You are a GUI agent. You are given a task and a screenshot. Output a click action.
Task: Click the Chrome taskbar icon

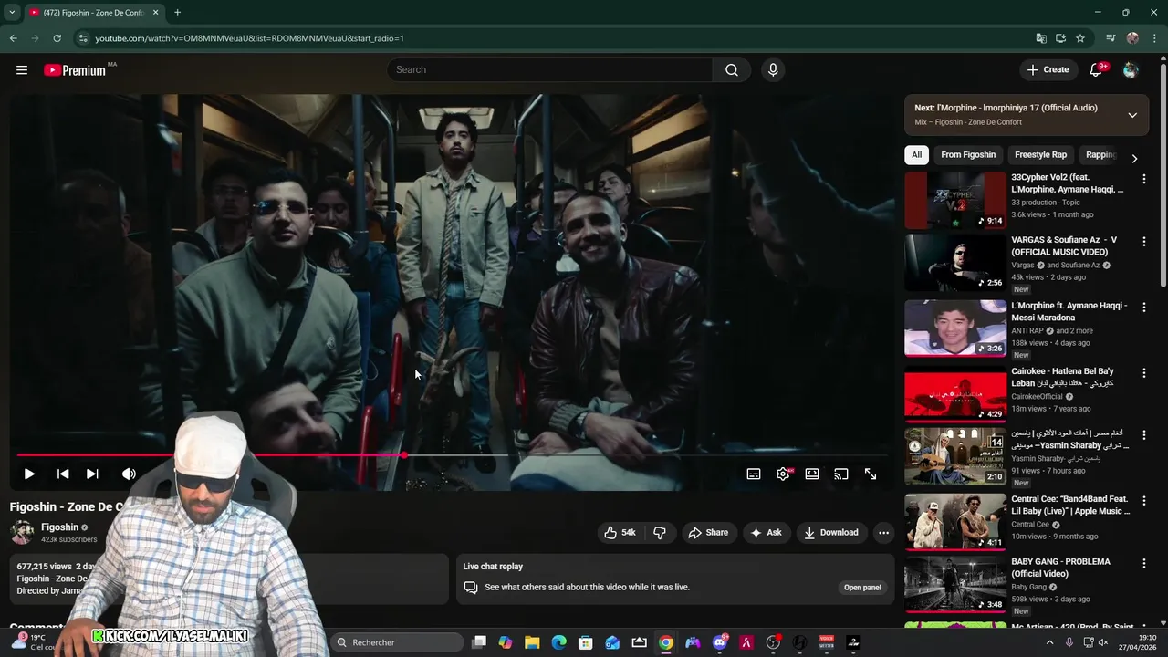666,642
